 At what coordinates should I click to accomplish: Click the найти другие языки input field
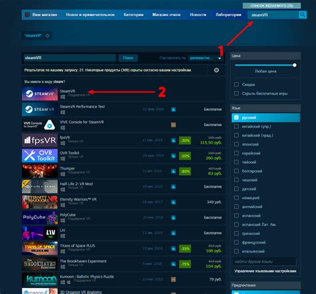click(x=265, y=261)
